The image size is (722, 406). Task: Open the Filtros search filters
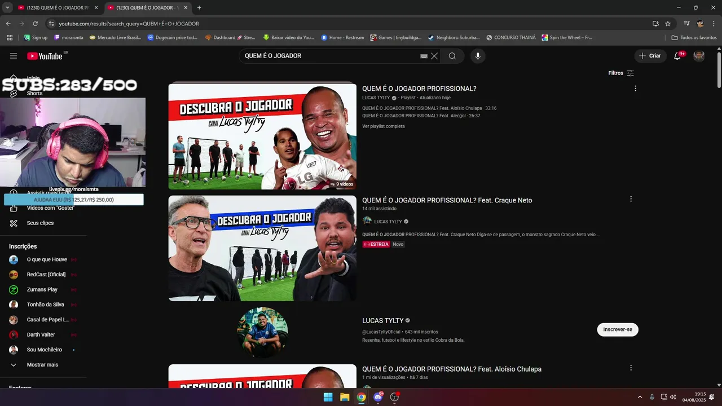[621, 73]
